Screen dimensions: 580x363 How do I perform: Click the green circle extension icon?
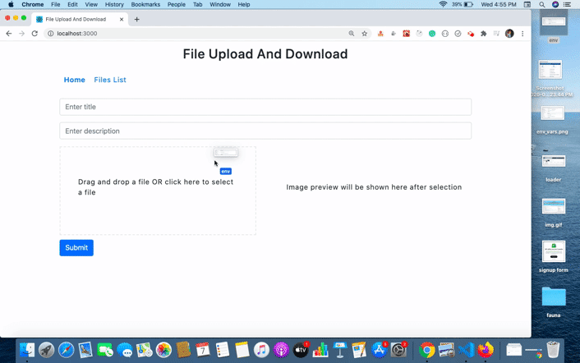click(x=432, y=34)
